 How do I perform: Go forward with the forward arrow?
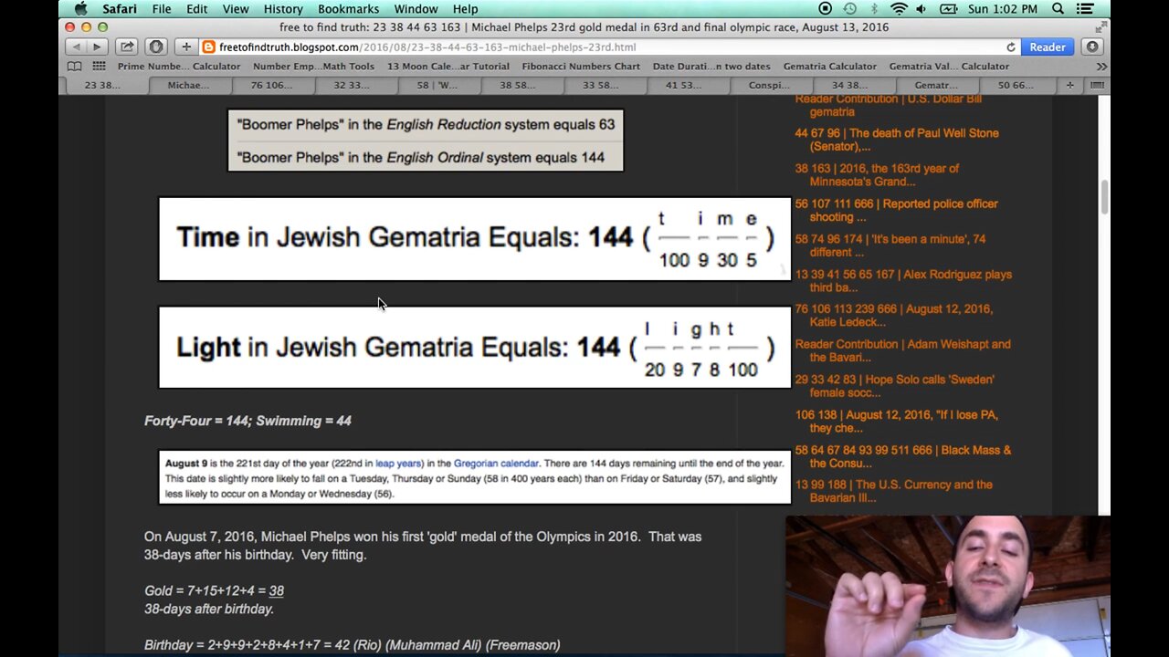(x=98, y=47)
